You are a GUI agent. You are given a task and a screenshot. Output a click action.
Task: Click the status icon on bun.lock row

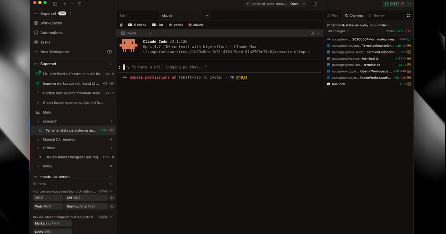point(409,84)
